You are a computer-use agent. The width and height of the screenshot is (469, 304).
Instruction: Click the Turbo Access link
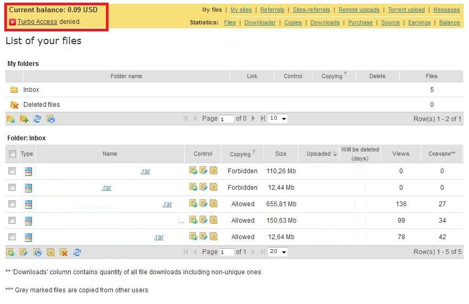(37, 22)
